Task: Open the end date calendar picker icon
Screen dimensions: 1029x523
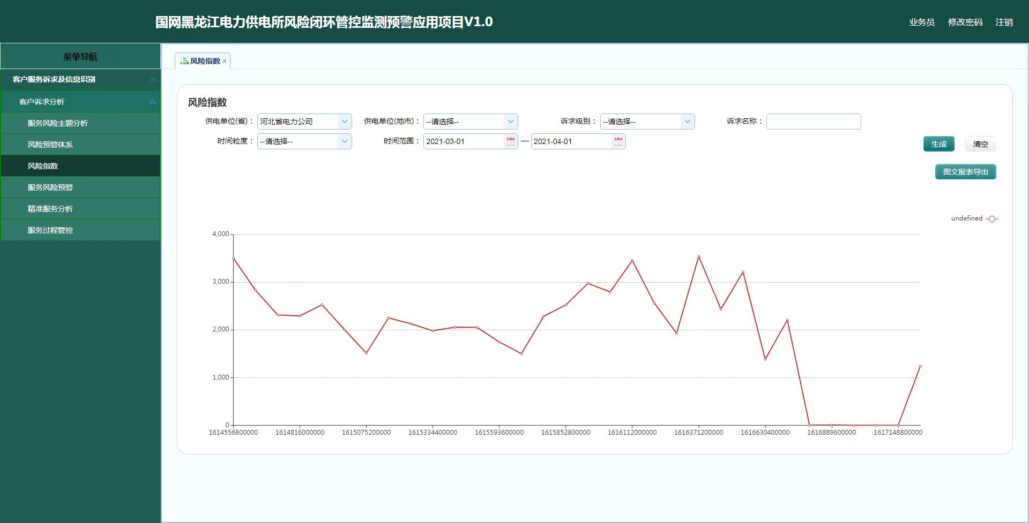Action: pyautogui.click(x=618, y=141)
